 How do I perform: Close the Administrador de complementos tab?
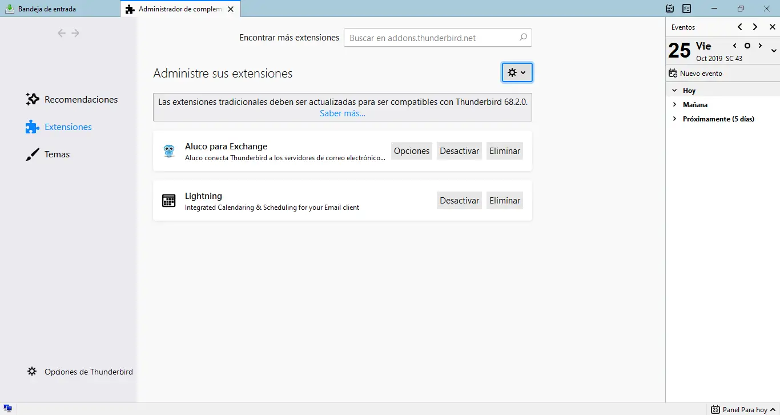(230, 9)
